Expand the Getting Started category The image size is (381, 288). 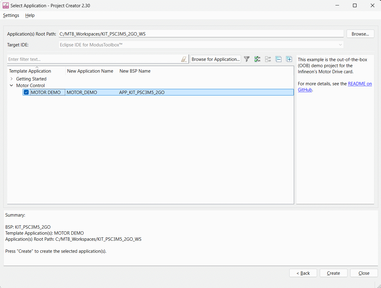click(x=11, y=79)
